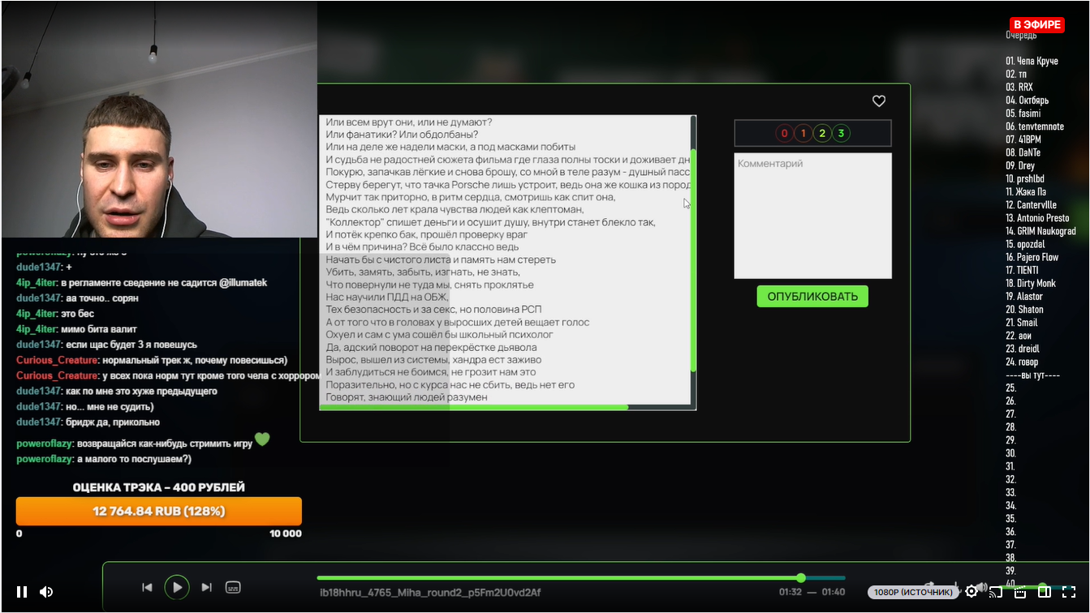Enter fullscreen mode
This screenshot has width=1090, height=613.
[x=1069, y=592]
